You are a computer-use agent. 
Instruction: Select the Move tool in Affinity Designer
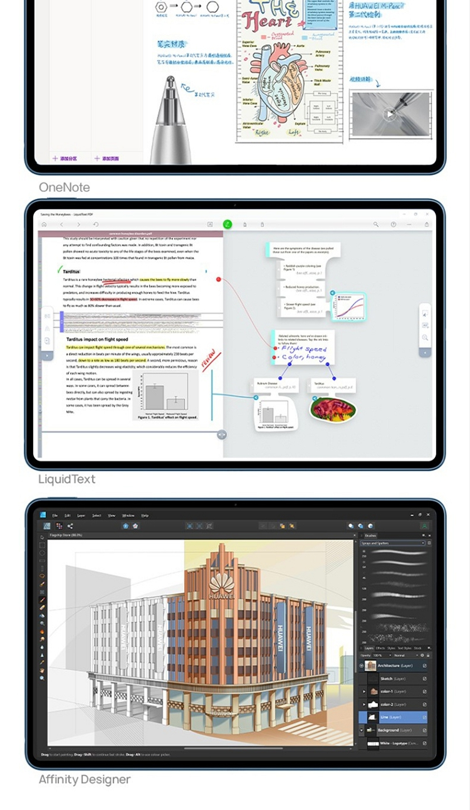42,537
